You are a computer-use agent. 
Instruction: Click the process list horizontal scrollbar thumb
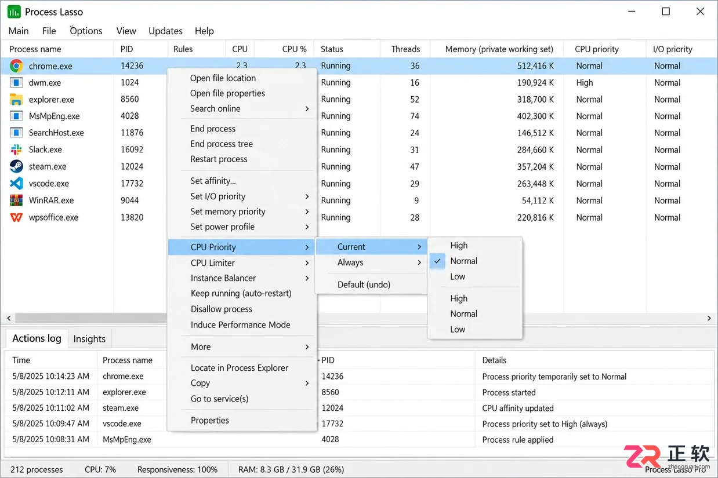click(90, 319)
